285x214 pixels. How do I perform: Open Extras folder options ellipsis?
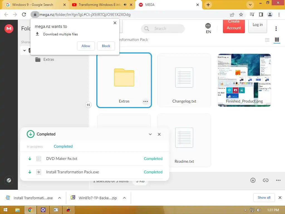(145, 101)
